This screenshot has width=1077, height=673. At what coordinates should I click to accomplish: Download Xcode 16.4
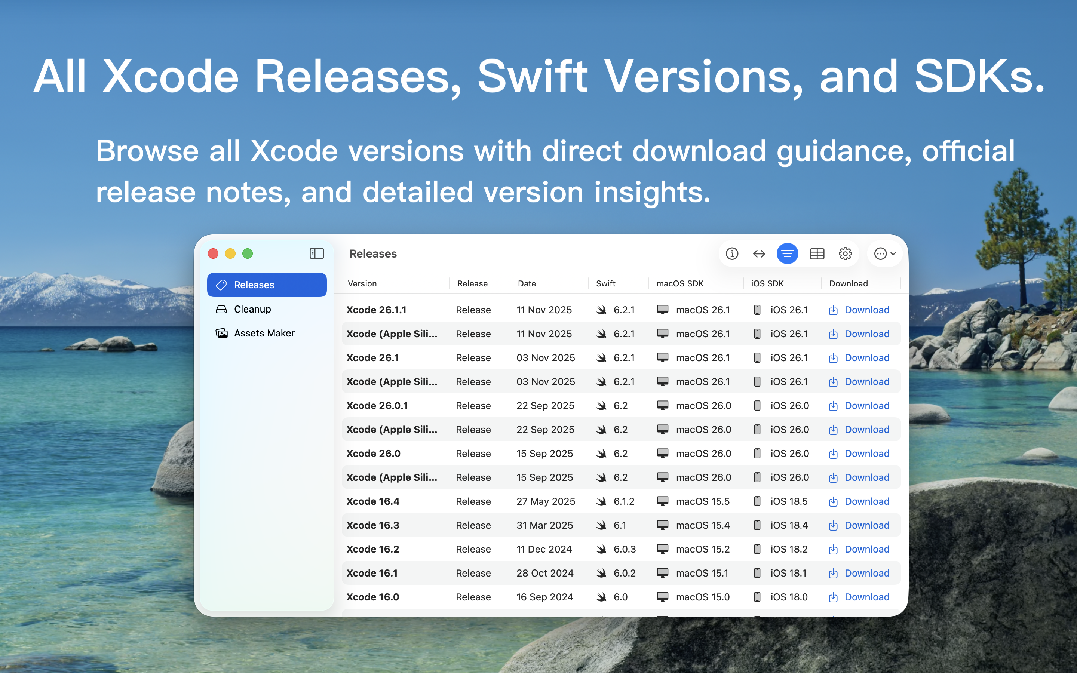point(866,501)
